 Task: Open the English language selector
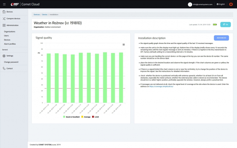[x=220, y=4]
